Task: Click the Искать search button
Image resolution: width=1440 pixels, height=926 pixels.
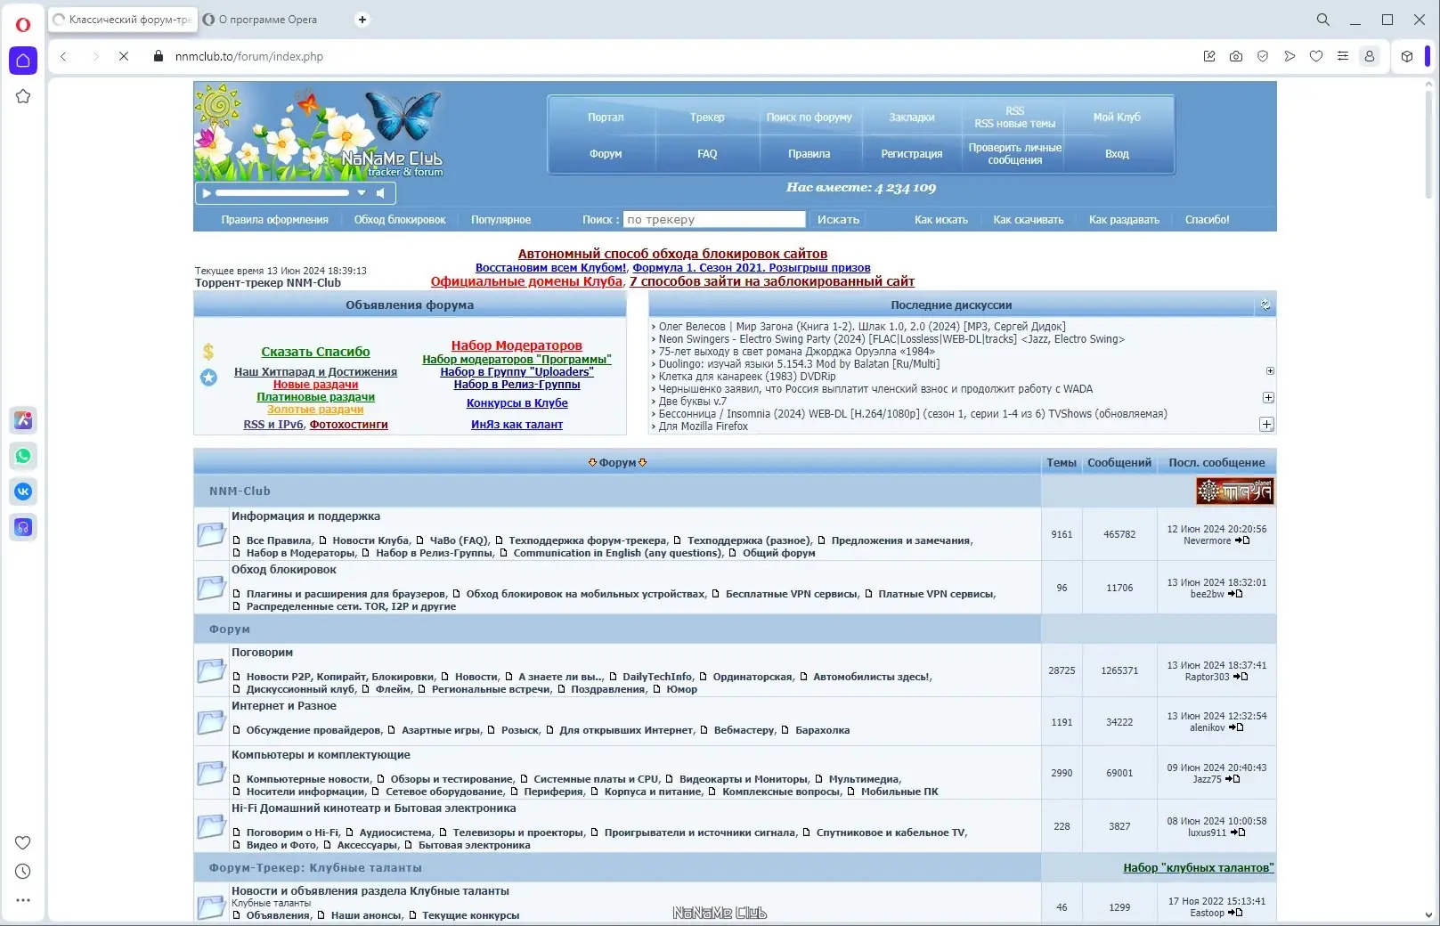Action: [838, 220]
